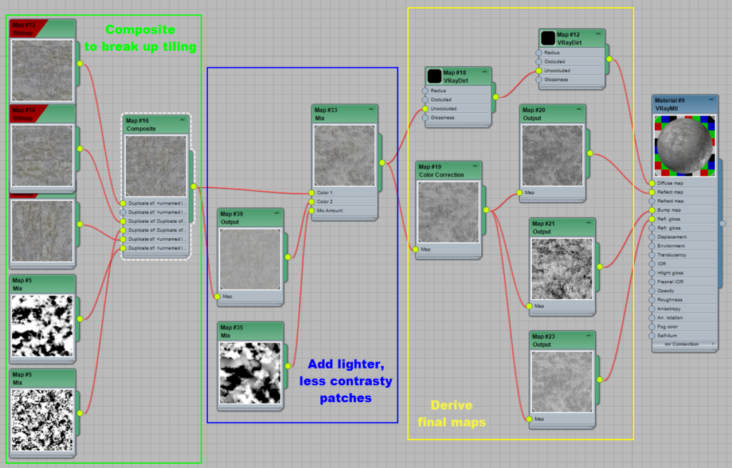Select the Map #14 Bitmap node header
732x468 pixels.
click(41, 114)
